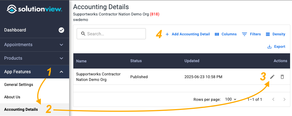Click the trash delete icon for Supportworks row
Image resolution: width=292 pixels, height=116 pixels.
(x=282, y=77)
